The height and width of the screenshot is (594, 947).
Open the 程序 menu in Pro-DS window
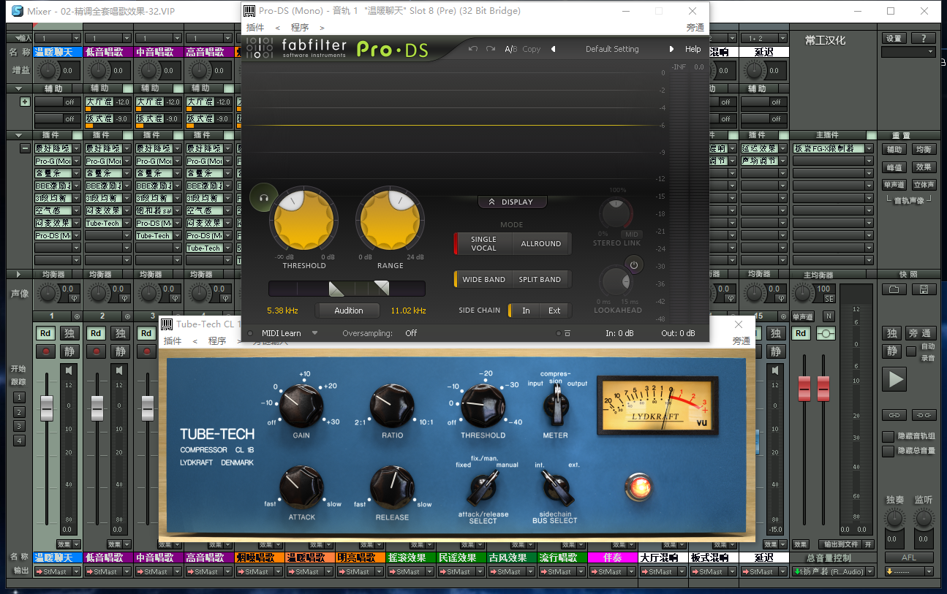pos(300,27)
